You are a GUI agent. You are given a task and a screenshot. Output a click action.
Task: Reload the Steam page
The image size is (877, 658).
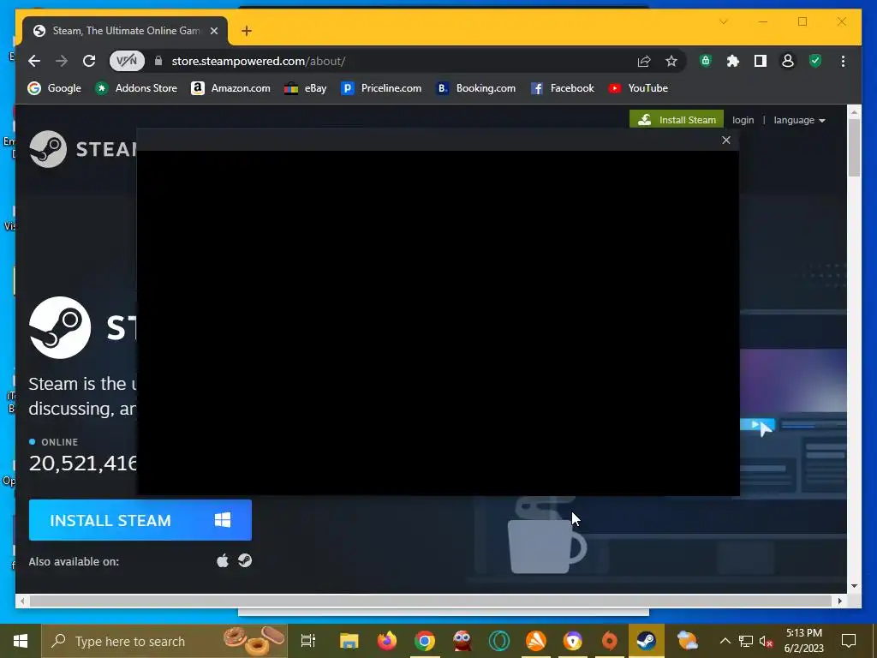pyautogui.click(x=89, y=61)
